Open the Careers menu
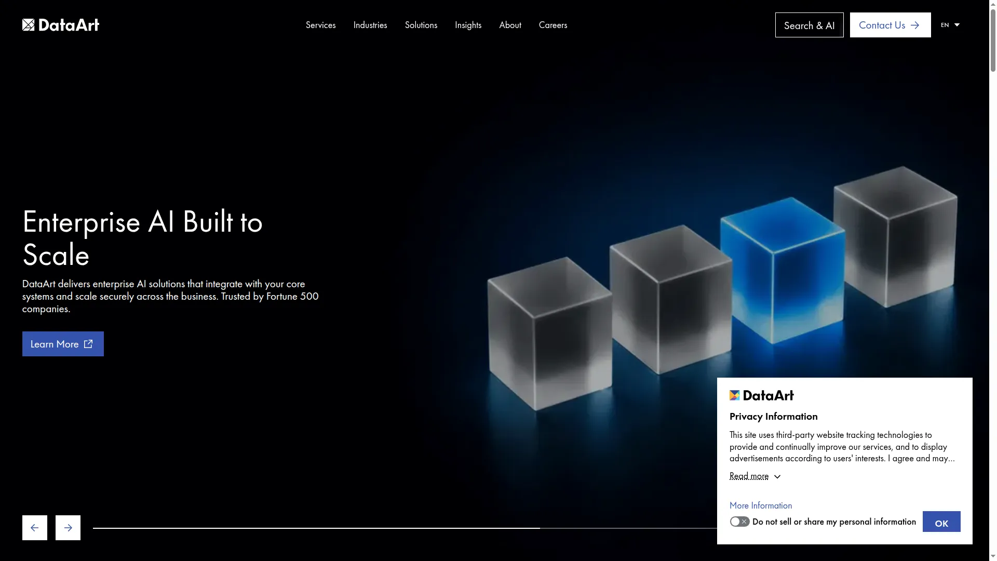997x561 pixels. tap(553, 25)
